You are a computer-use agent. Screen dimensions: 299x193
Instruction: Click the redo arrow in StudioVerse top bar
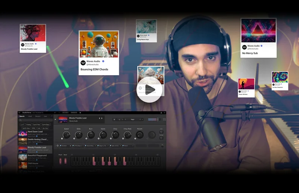(59, 113)
